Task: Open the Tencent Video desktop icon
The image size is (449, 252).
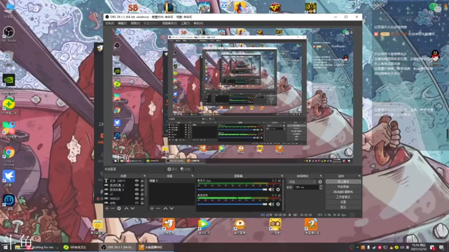Action: [204, 226]
